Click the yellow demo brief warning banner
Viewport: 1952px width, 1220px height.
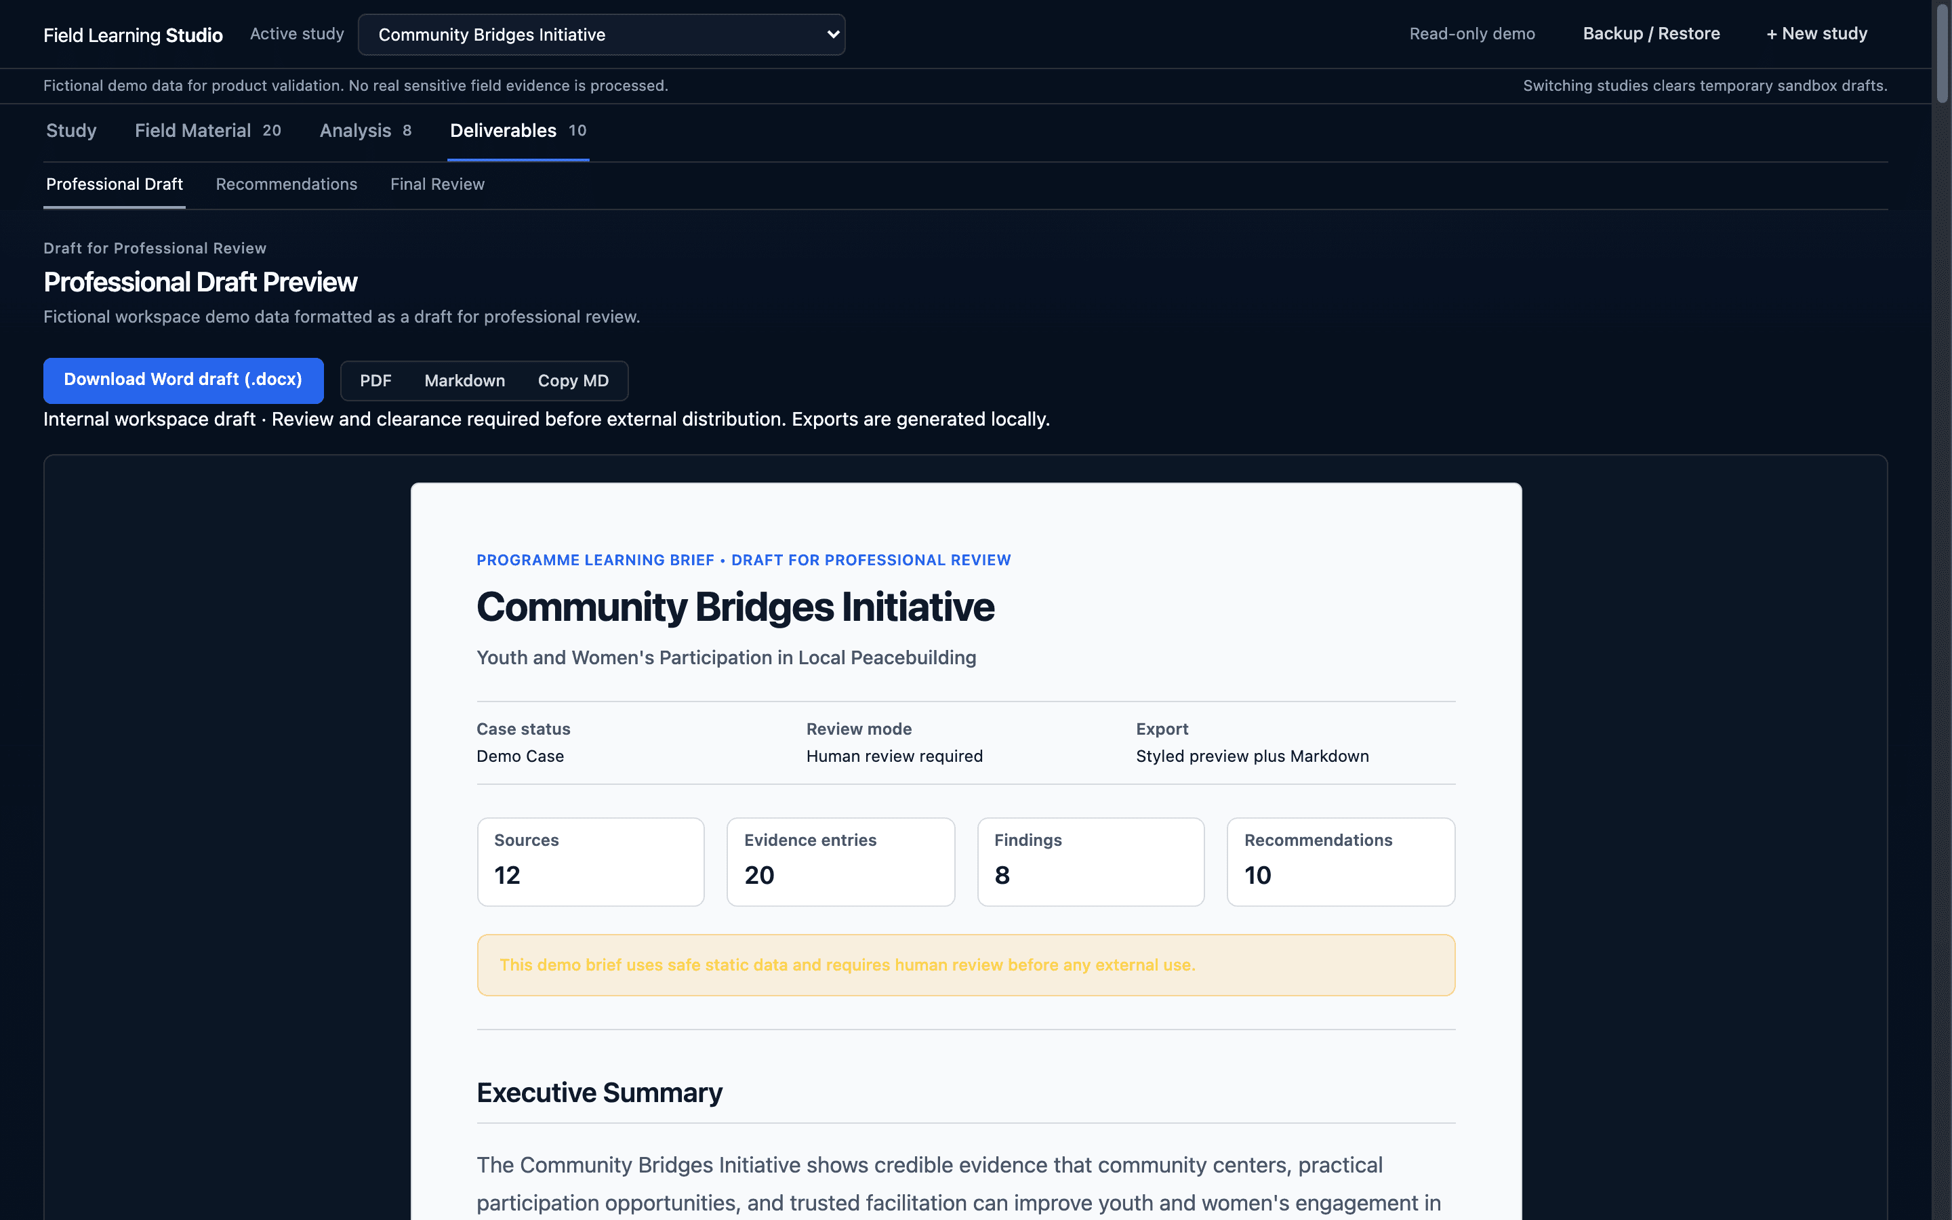click(966, 965)
